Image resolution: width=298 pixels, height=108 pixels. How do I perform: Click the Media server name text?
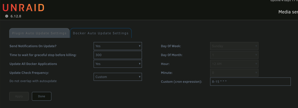pos(288,12)
